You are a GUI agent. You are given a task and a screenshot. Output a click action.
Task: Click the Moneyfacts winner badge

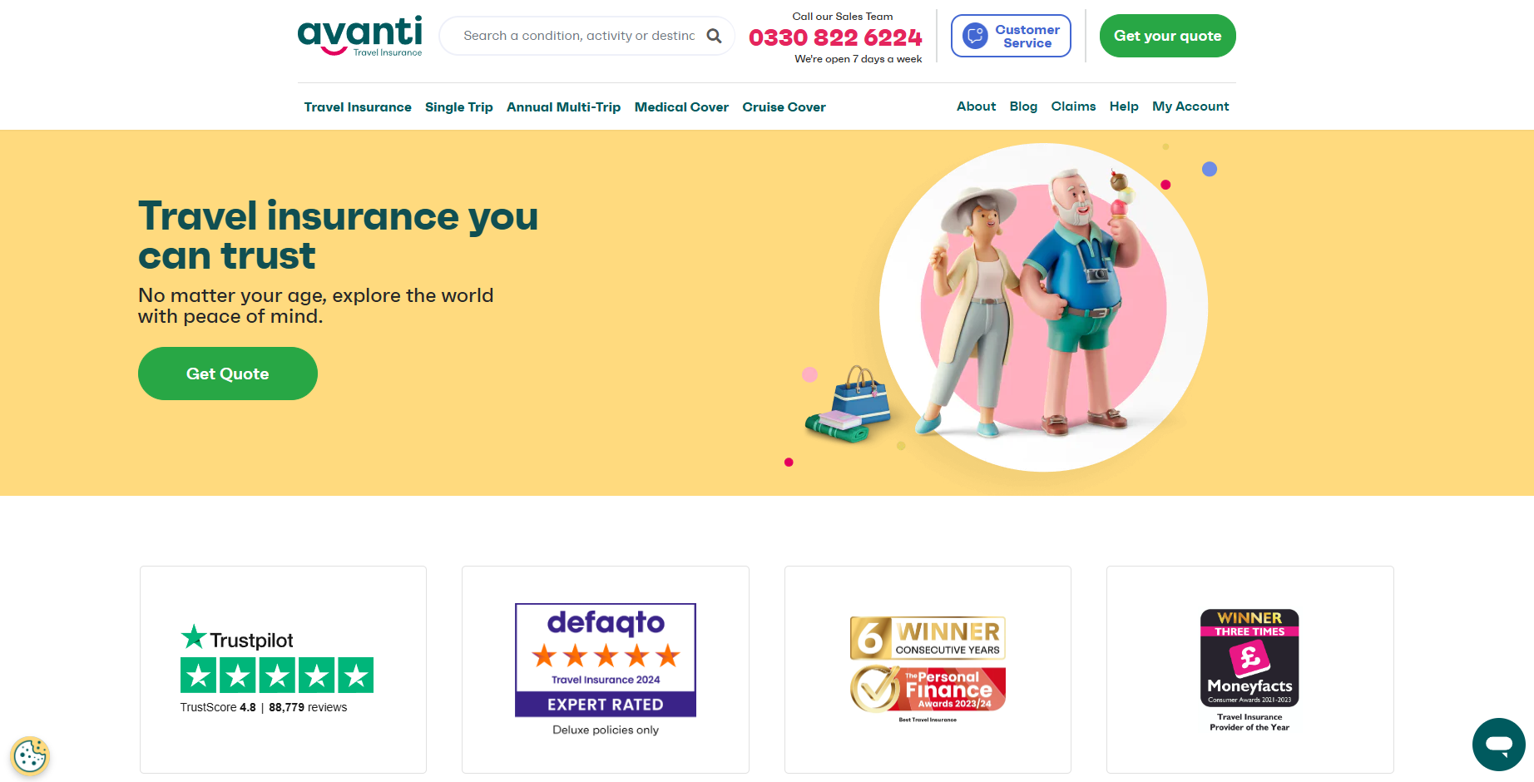[x=1249, y=670]
